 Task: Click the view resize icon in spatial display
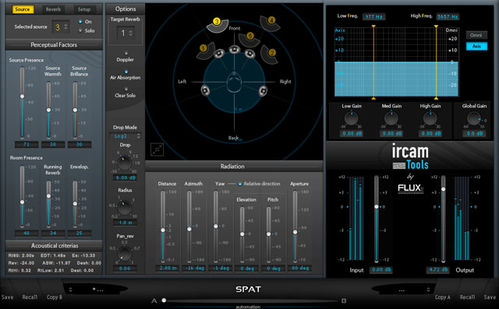157,149
